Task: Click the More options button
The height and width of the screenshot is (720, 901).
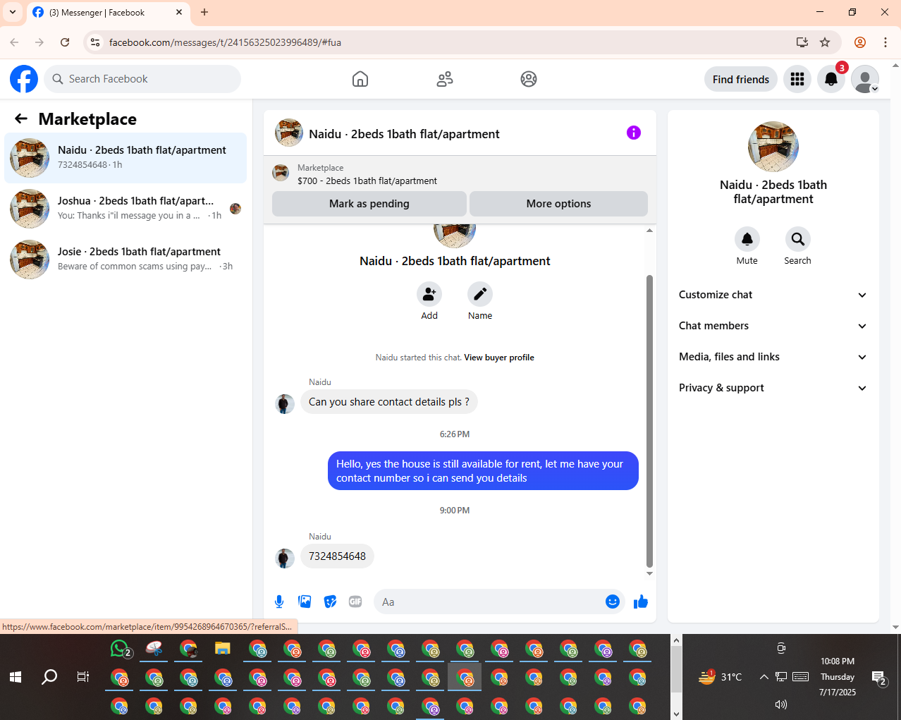Action: [x=558, y=204]
